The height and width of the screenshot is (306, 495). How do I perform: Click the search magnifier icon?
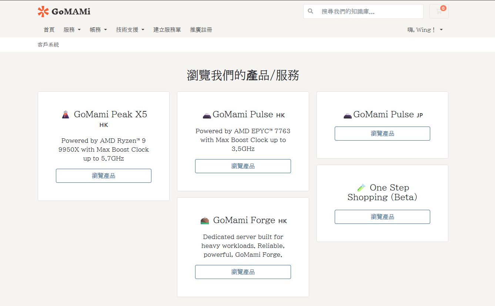click(x=311, y=11)
